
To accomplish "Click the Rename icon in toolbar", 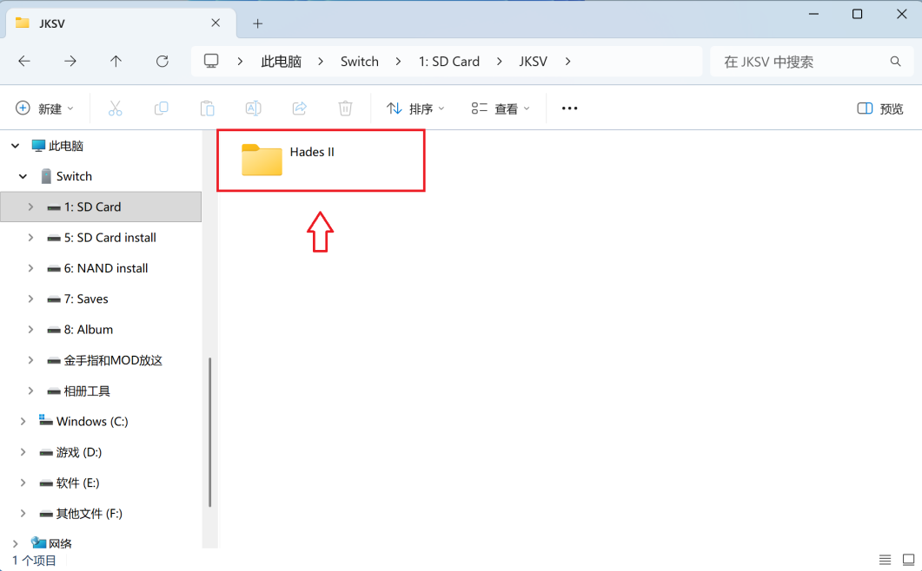I will click(x=253, y=108).
